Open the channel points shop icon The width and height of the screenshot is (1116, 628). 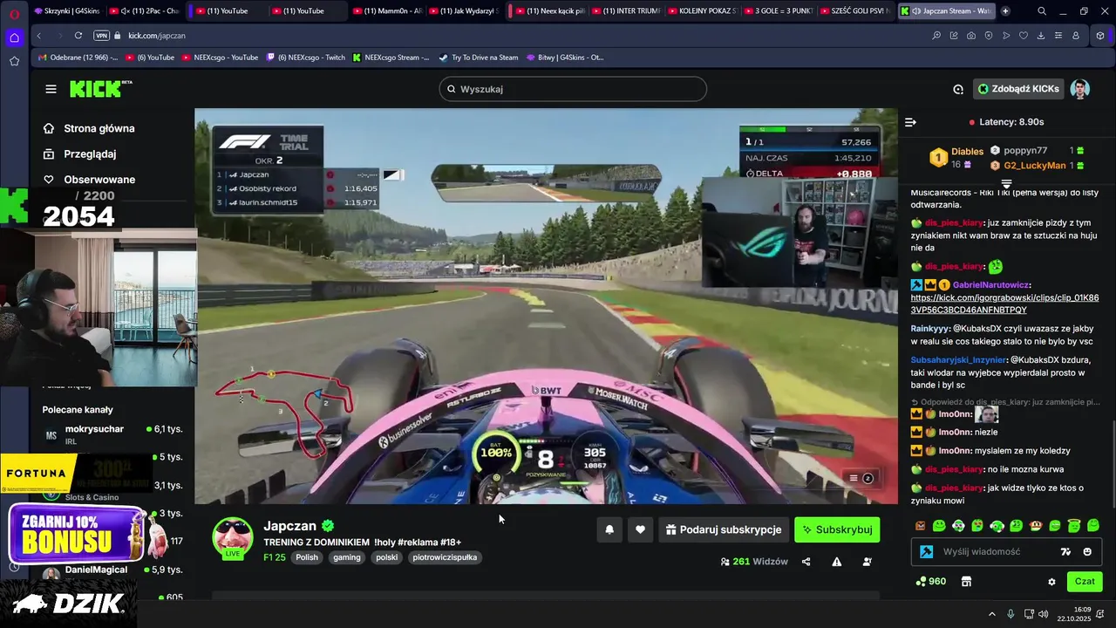coord(966,581)
